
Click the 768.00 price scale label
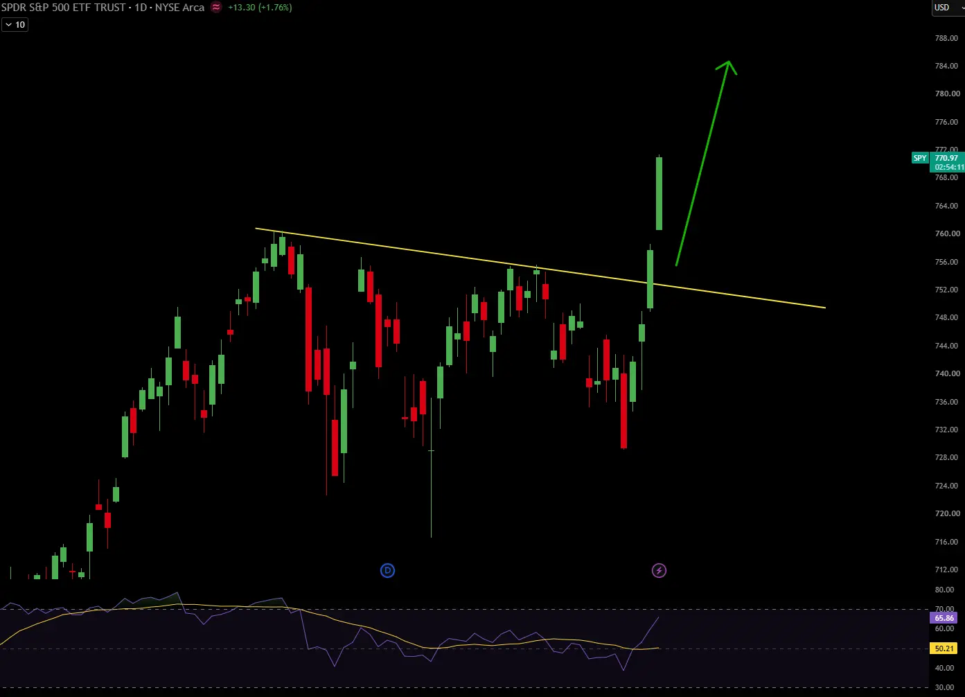pos(947,177)
